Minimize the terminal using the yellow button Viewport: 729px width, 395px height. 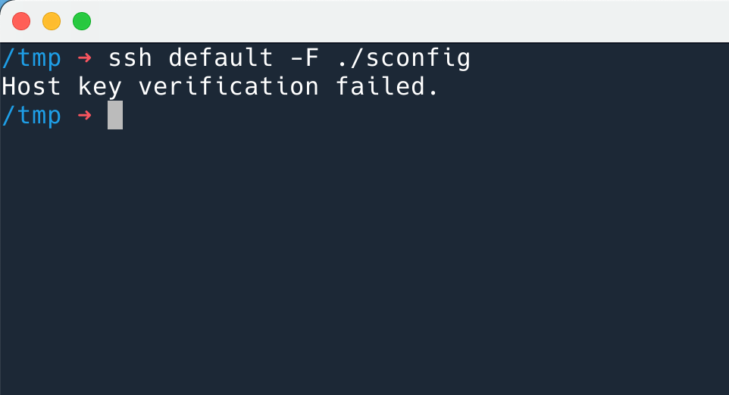click(x=52, y=21)
